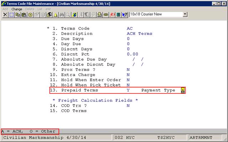Click the magnifying glass search icon
228x142 pixels.
[x=68, y=15]
